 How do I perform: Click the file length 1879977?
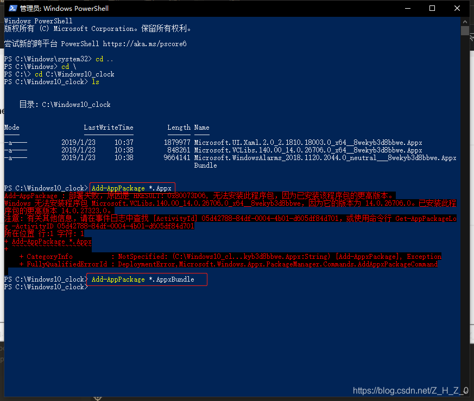(x=177, y=142)
